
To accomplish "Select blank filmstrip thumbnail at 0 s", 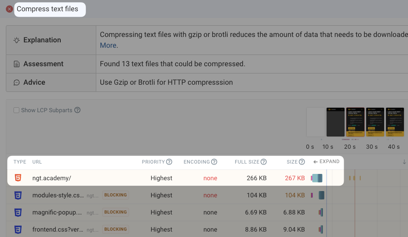I will [x=316, y=122].
